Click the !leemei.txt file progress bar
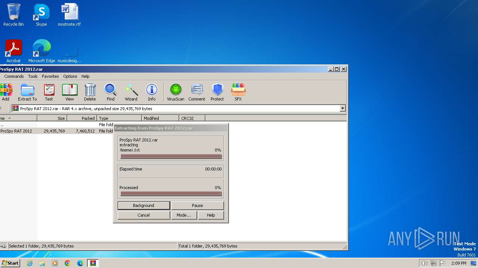This screenshot has width=478, height=268. [171, 156]
